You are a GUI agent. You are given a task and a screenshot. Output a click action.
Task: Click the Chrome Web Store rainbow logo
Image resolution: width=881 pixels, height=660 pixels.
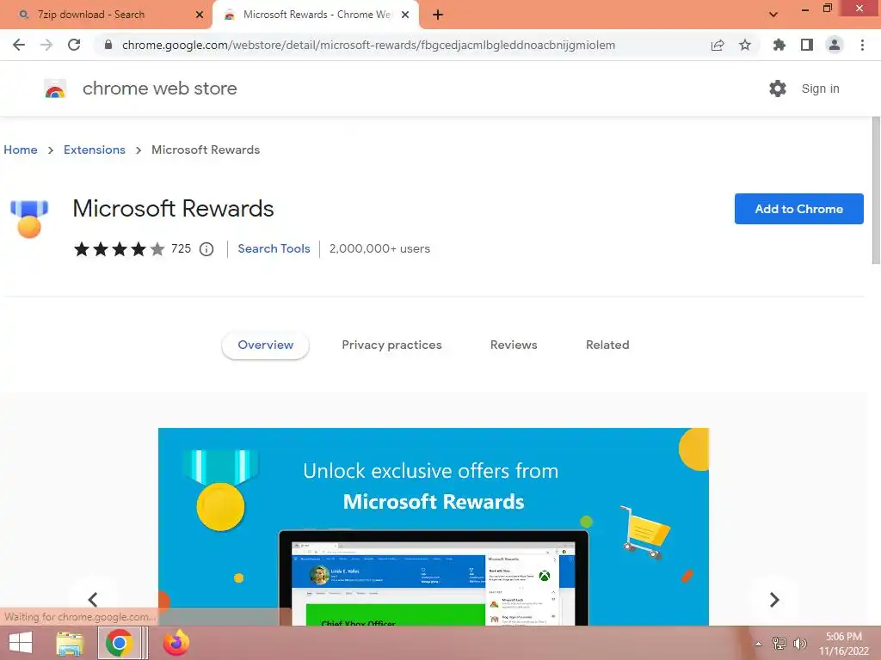point(55,89)
